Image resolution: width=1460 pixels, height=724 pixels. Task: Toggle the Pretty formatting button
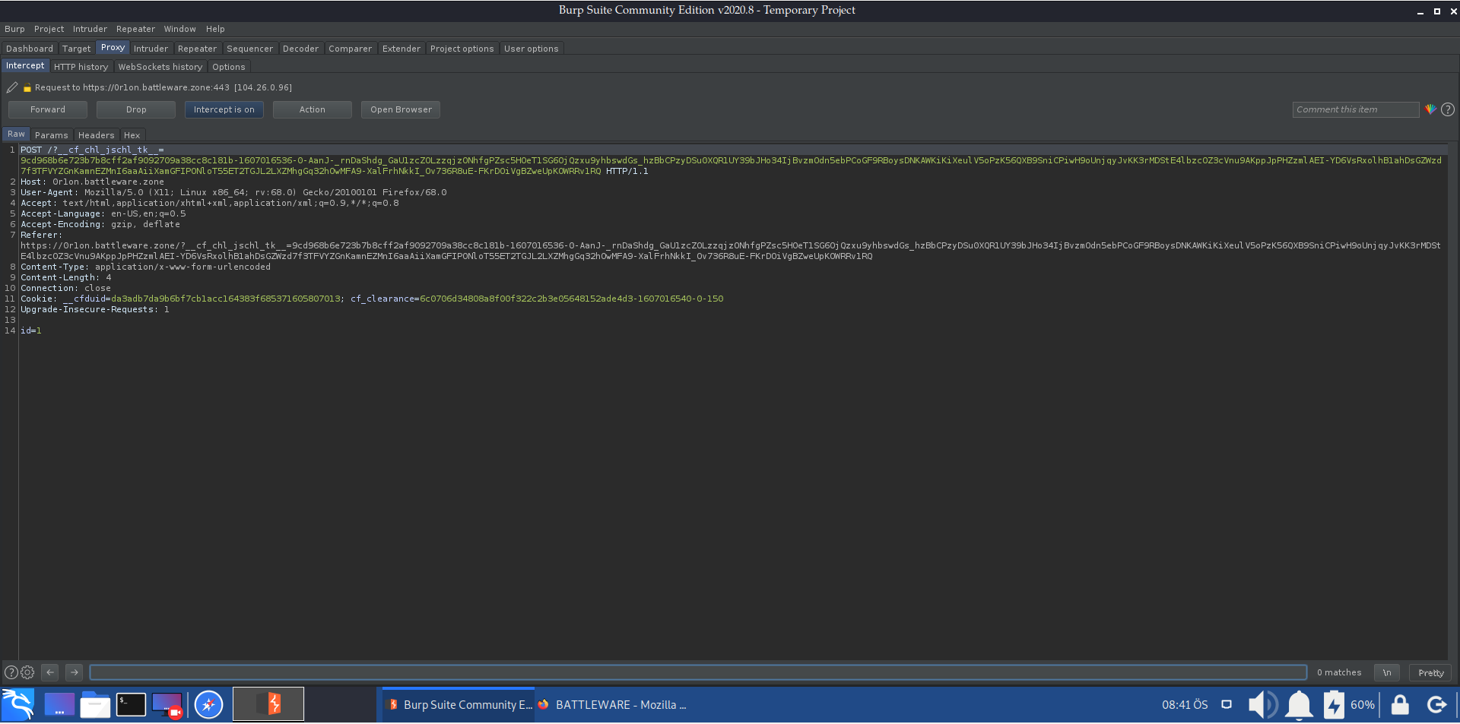[1430, 672]
